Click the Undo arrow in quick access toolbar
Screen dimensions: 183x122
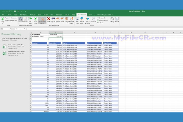pyautogui.click(x=18, y=11)
